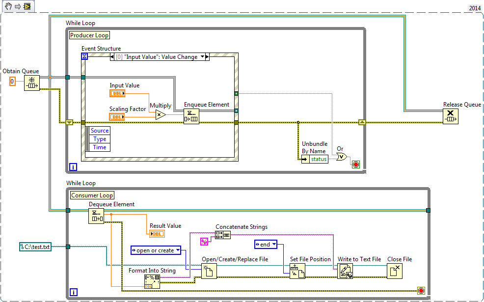Toggle Consumer Loop stop terminal
This screenshot has height=302, width=484.
point(421,291)
